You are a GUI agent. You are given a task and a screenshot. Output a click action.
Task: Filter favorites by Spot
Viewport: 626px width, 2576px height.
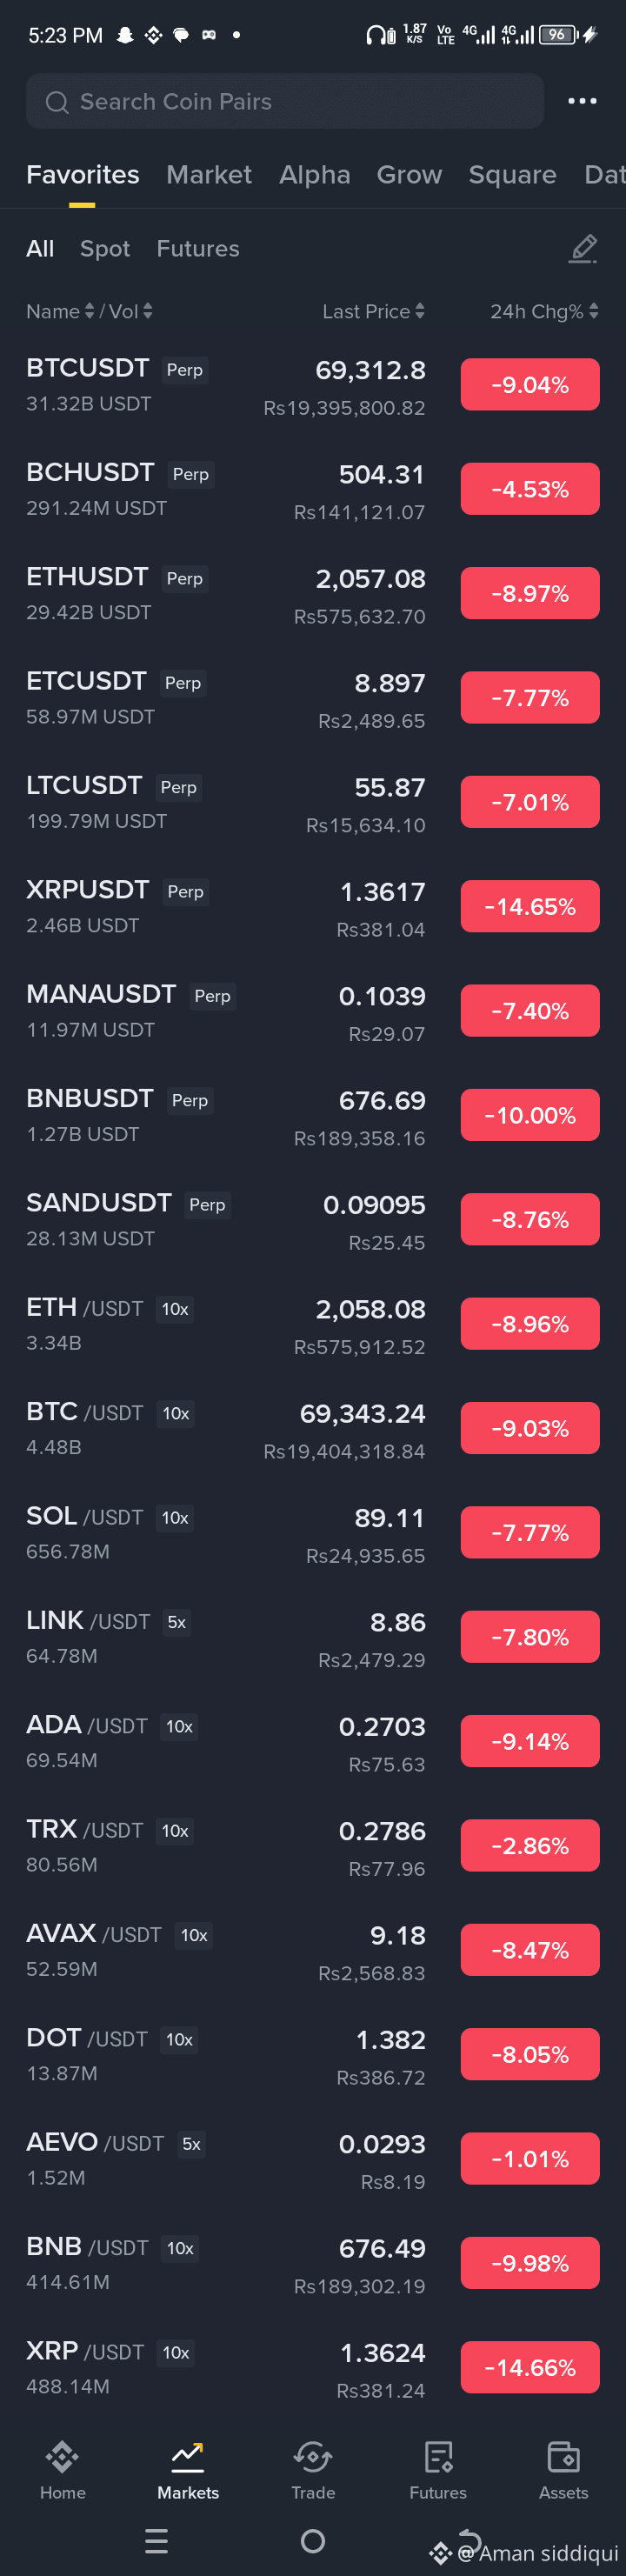click(x=105, y=249)
